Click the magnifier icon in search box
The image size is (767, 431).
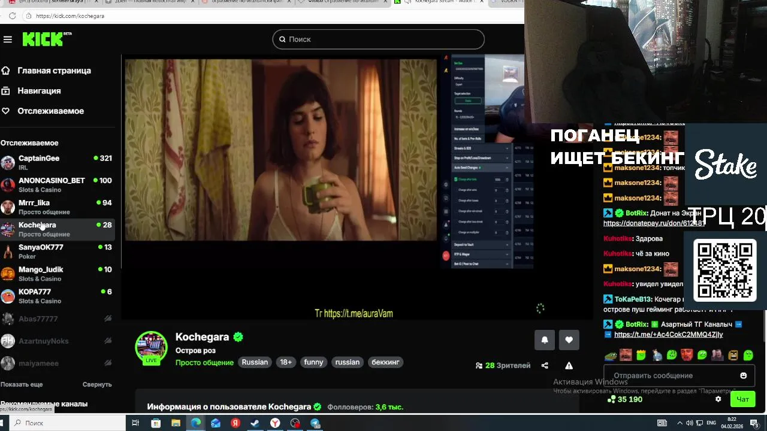pyautogui.click(x=282, y=40)
